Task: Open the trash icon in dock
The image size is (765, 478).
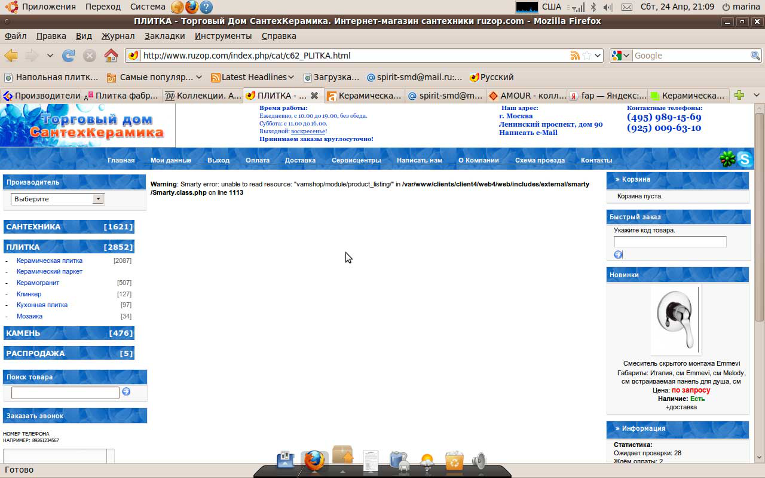Action: (454, 460)
